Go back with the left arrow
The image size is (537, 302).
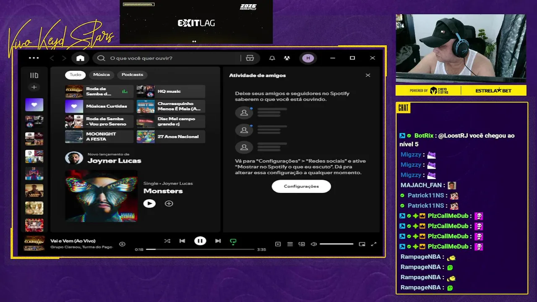tap(52, 58)
